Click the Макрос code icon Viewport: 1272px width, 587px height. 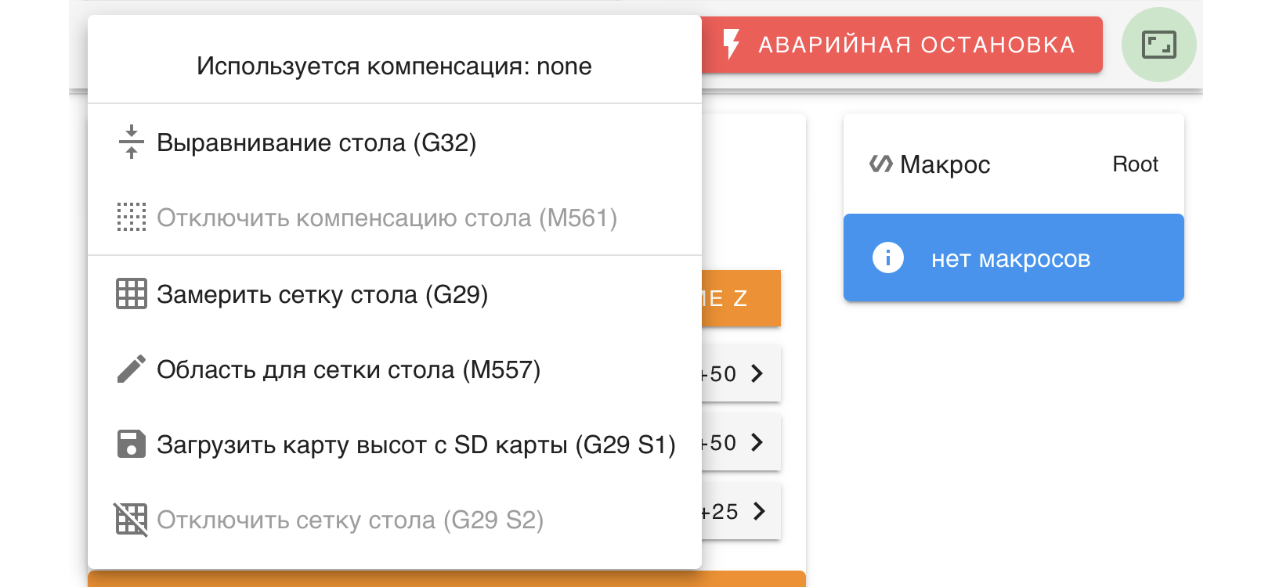pyautogui.click(x=881, y=164)
